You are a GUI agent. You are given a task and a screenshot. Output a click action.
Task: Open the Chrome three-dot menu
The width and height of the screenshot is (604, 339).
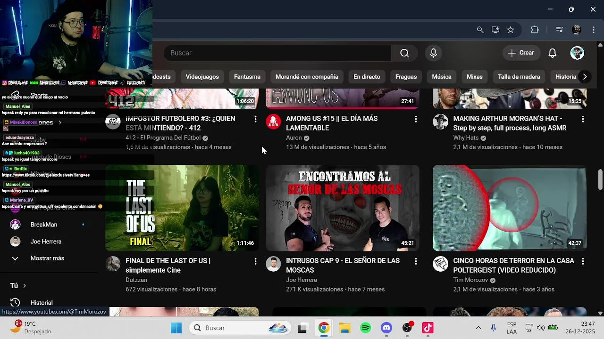click(x=594, y=30)
